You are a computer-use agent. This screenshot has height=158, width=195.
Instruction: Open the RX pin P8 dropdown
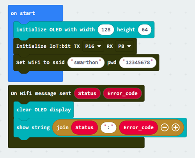click(x=124, y=46)
